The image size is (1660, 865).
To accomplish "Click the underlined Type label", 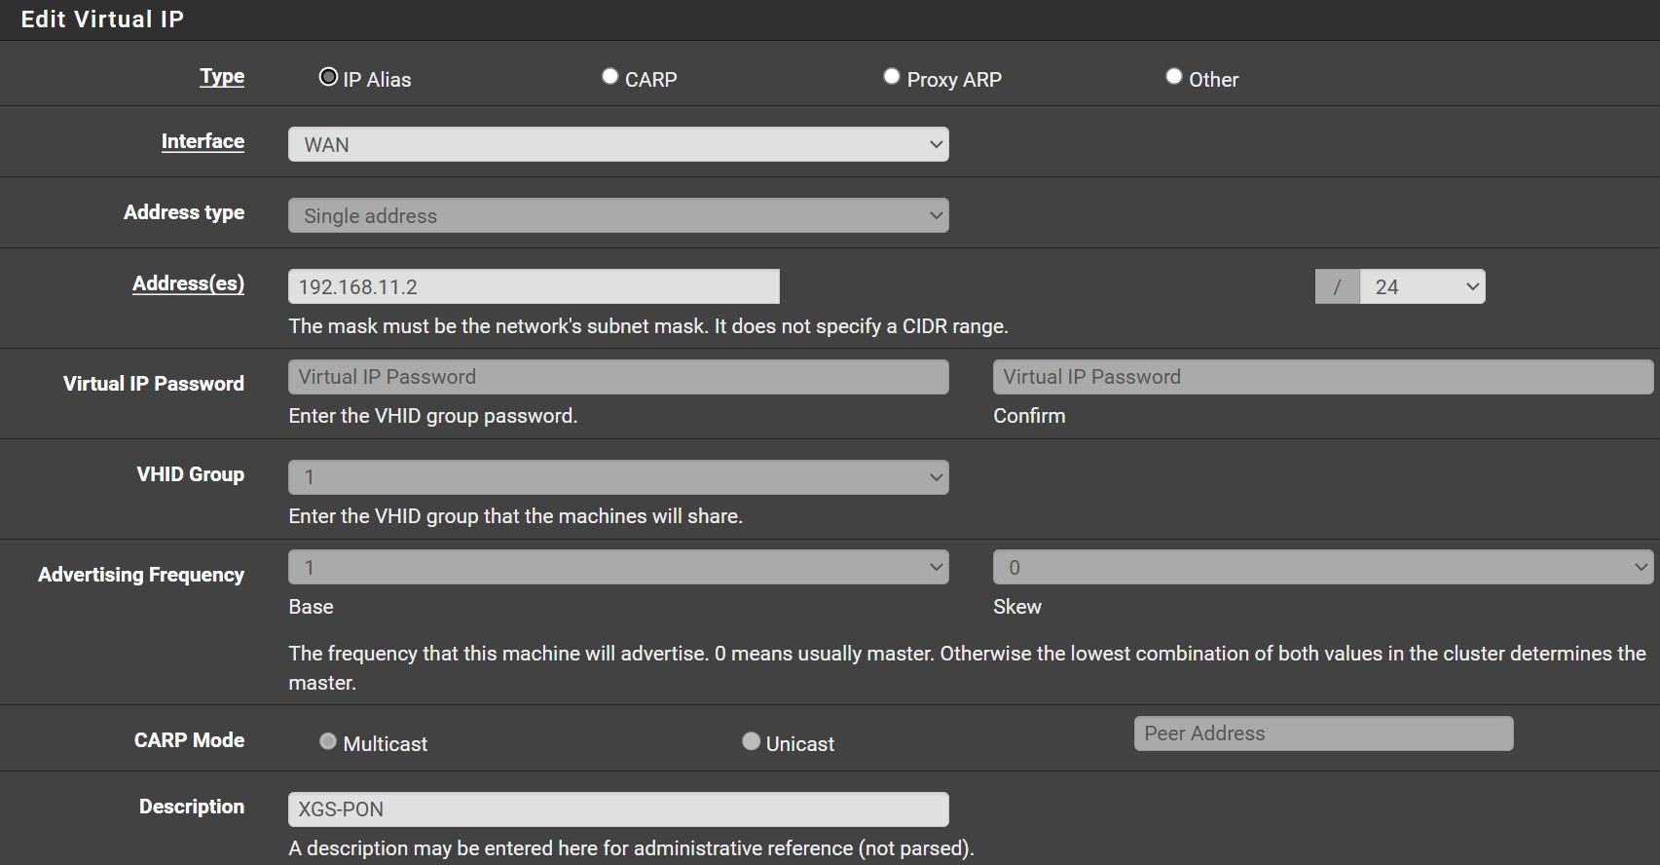I will (222, 77).
